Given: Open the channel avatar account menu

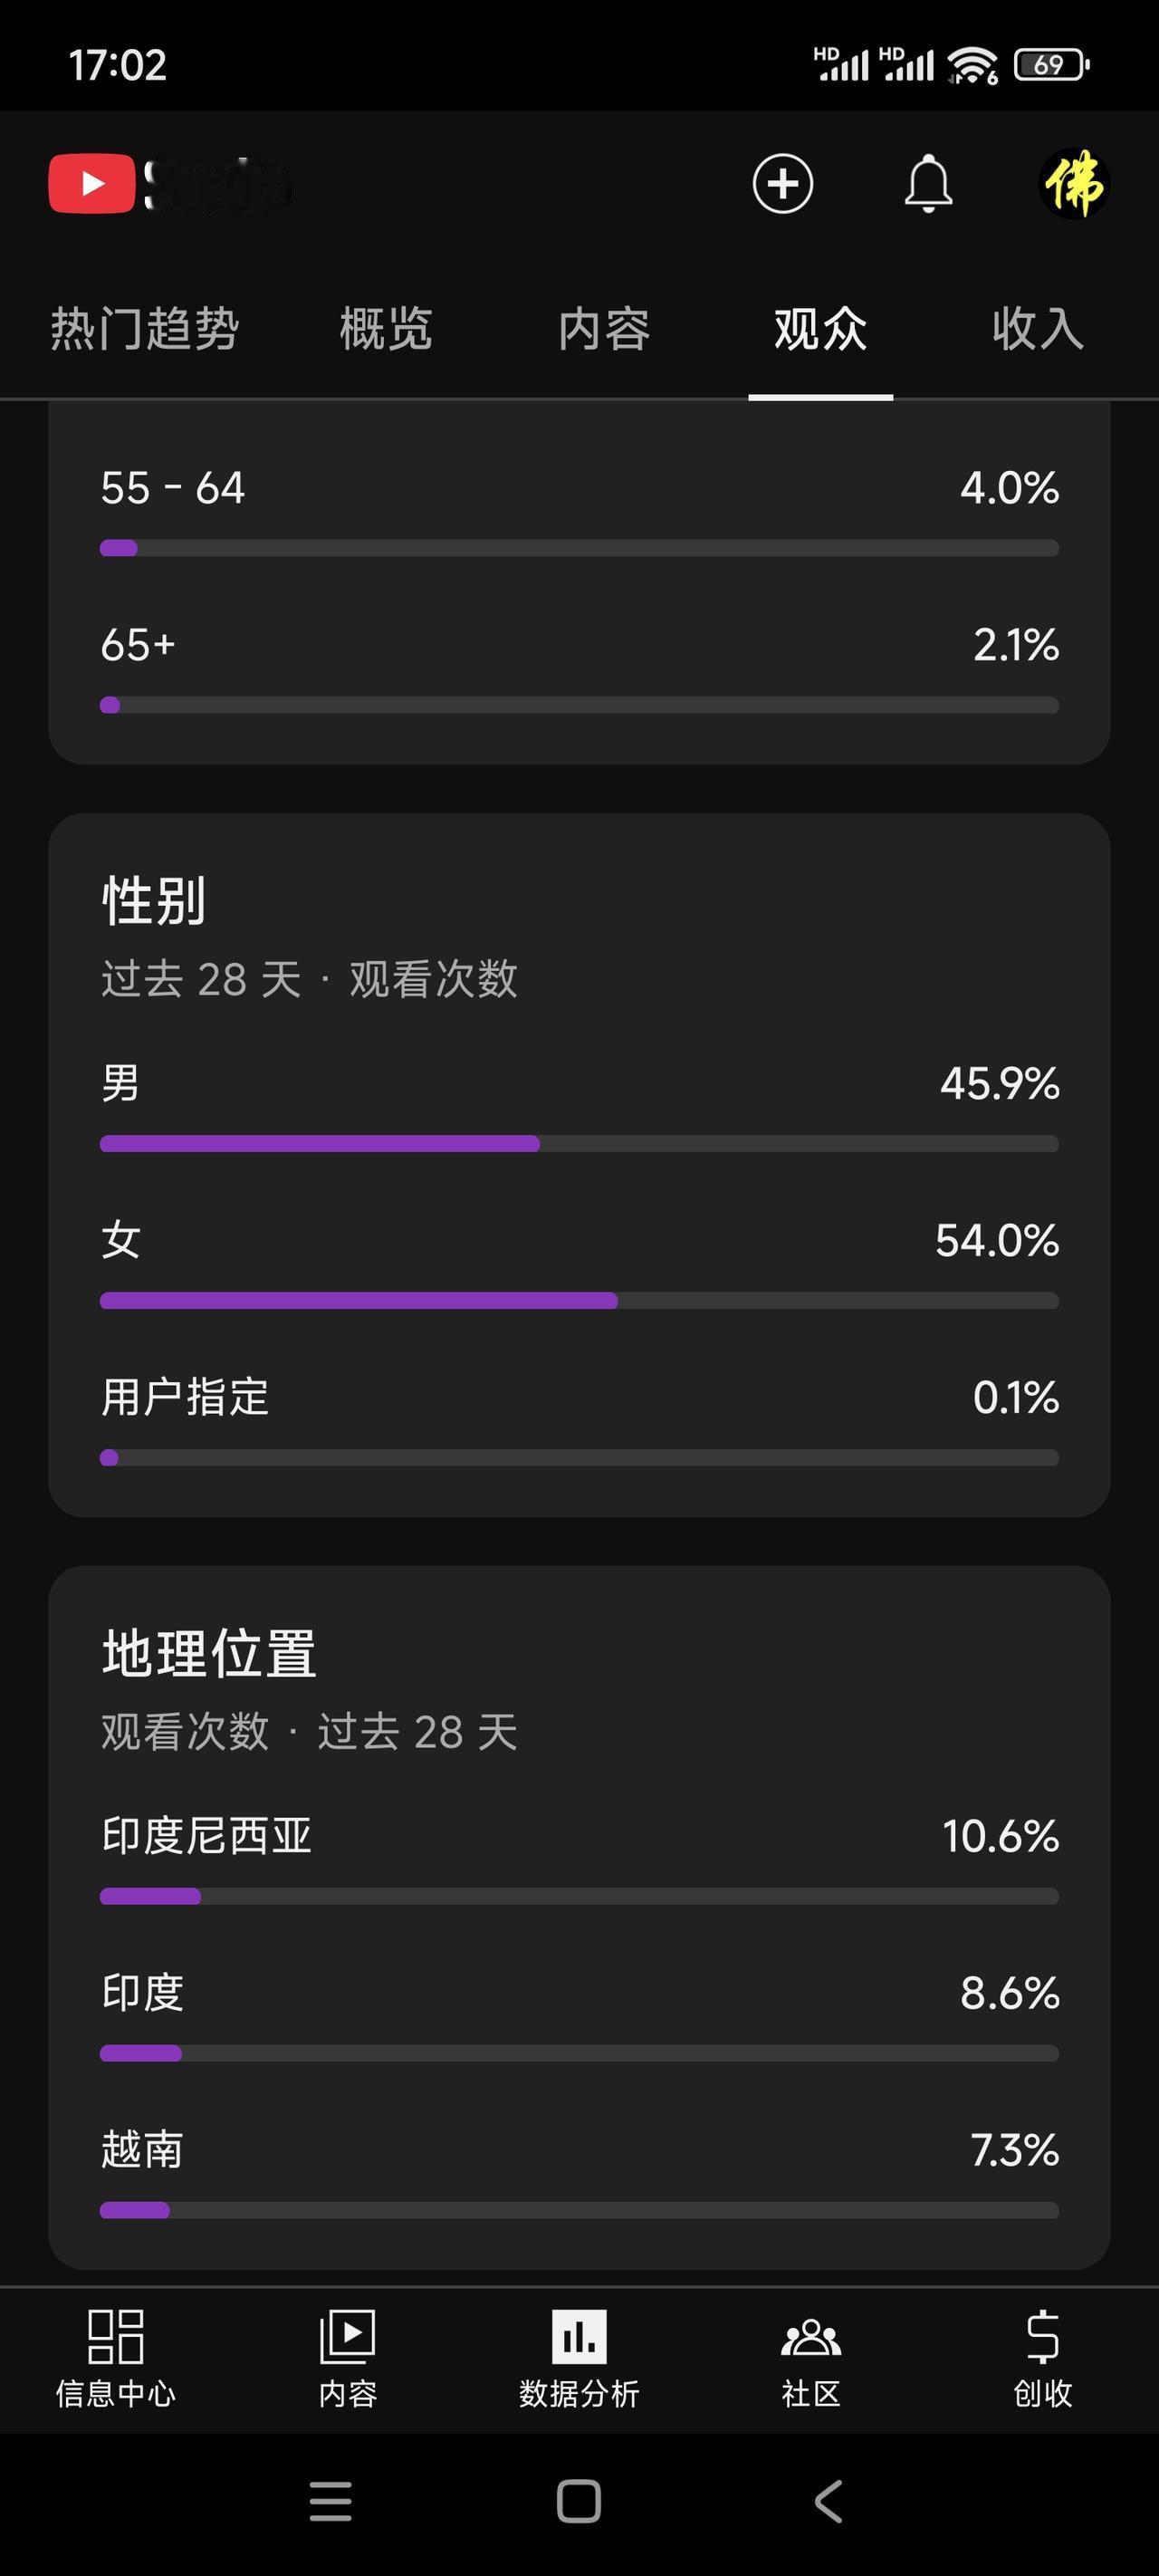Looking at the screenshot, I should (1074, 184).
